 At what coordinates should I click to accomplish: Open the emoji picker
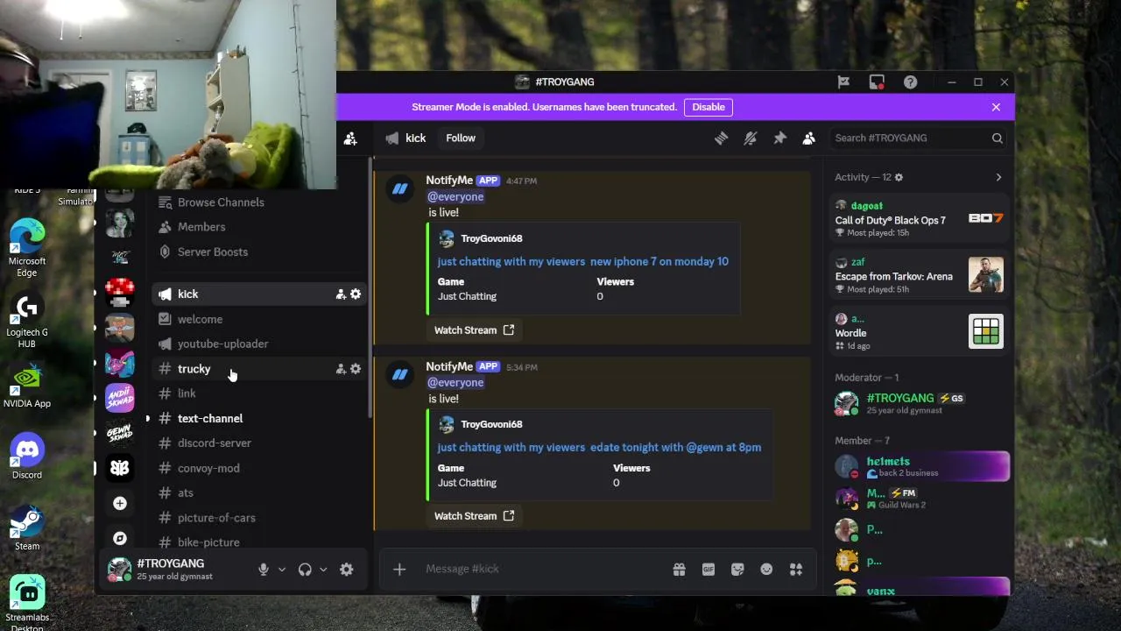click(766, 570)
